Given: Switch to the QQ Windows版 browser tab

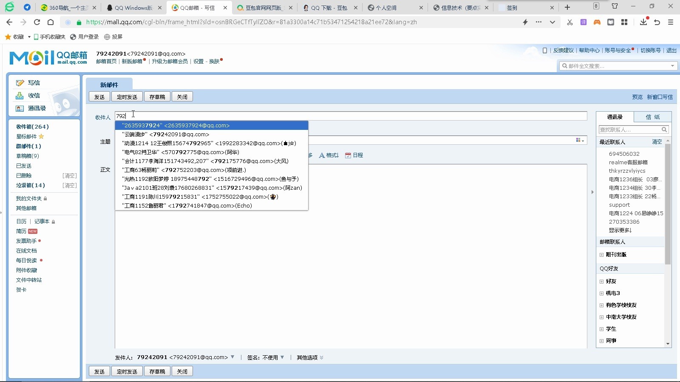Looking at the screenshot, I should (133, 8).
